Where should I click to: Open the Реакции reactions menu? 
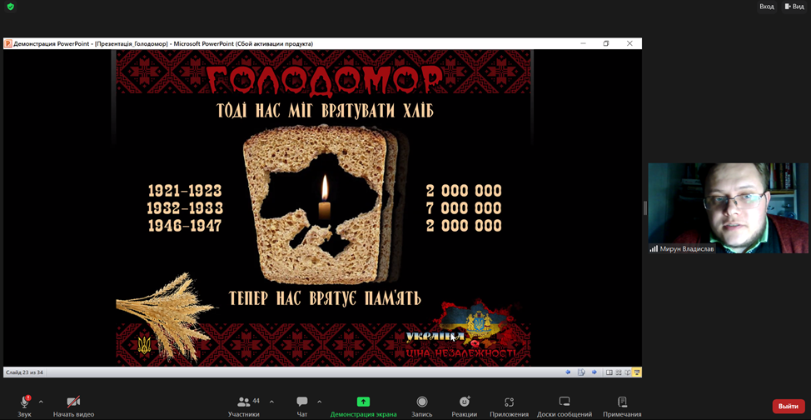coord(465,402)
